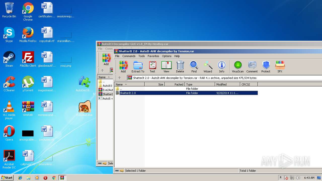Screen dimensions: 322x181
Task: Select µTorrent desktop icon
Action: [28, 84]
